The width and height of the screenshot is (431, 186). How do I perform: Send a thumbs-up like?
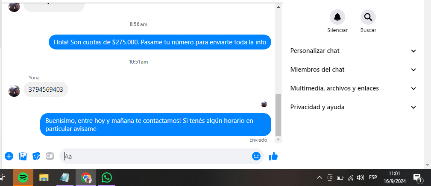273,157
